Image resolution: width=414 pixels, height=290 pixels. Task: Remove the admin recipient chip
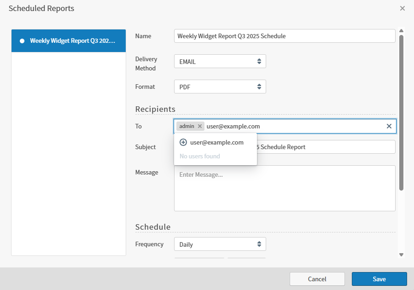pos(199,126)
